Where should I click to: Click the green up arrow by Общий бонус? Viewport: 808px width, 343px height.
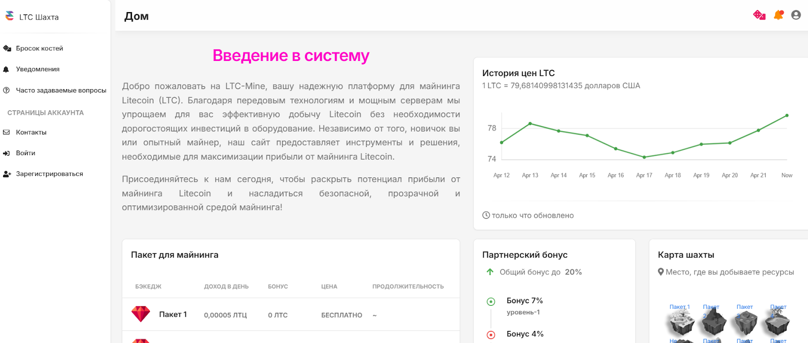[490, 272]
